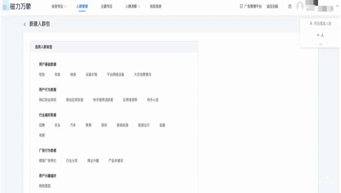Select 网红粉丝类别 under 用户行为数据
The width and height of the screenshot is (341, 193).
[48, 100]
